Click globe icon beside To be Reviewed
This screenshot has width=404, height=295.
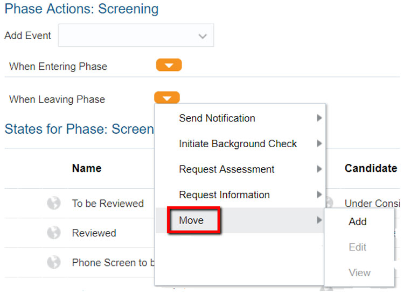pyautogui.click(x=53, y=204)
